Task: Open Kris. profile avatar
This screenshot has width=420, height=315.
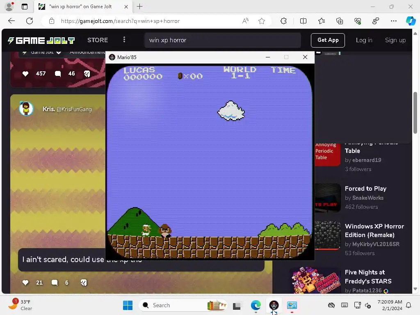Action: click(x=26, y=108)
